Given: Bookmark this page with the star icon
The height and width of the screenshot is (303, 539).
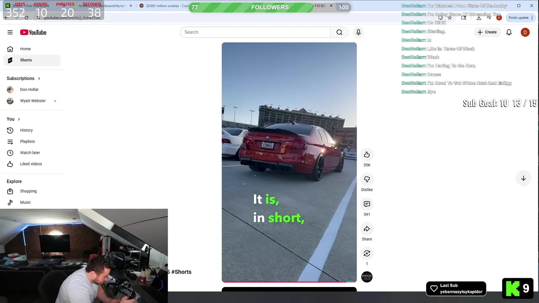Looking at the screenshot, I should 450,18.
